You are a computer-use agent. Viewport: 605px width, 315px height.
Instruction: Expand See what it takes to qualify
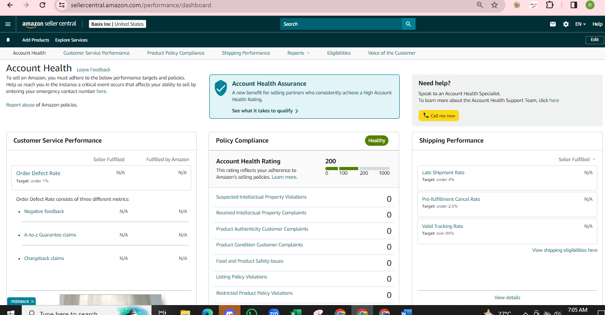click(x=265, y=111)
